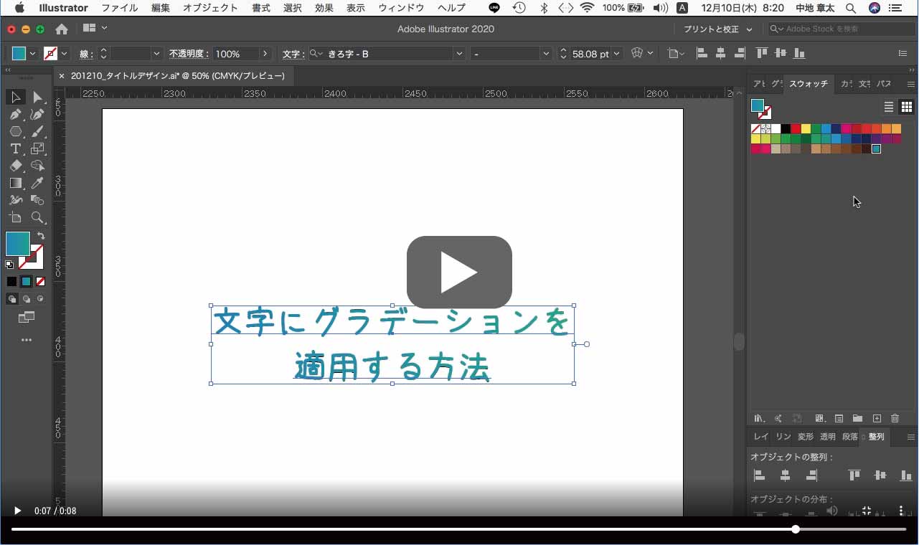Play video with center play button
Image resolution: width=919 pixels, height=545 pixels.
pyautogui.click(x=459, y=272)
